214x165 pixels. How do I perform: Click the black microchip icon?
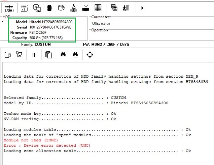coord(49,7)
